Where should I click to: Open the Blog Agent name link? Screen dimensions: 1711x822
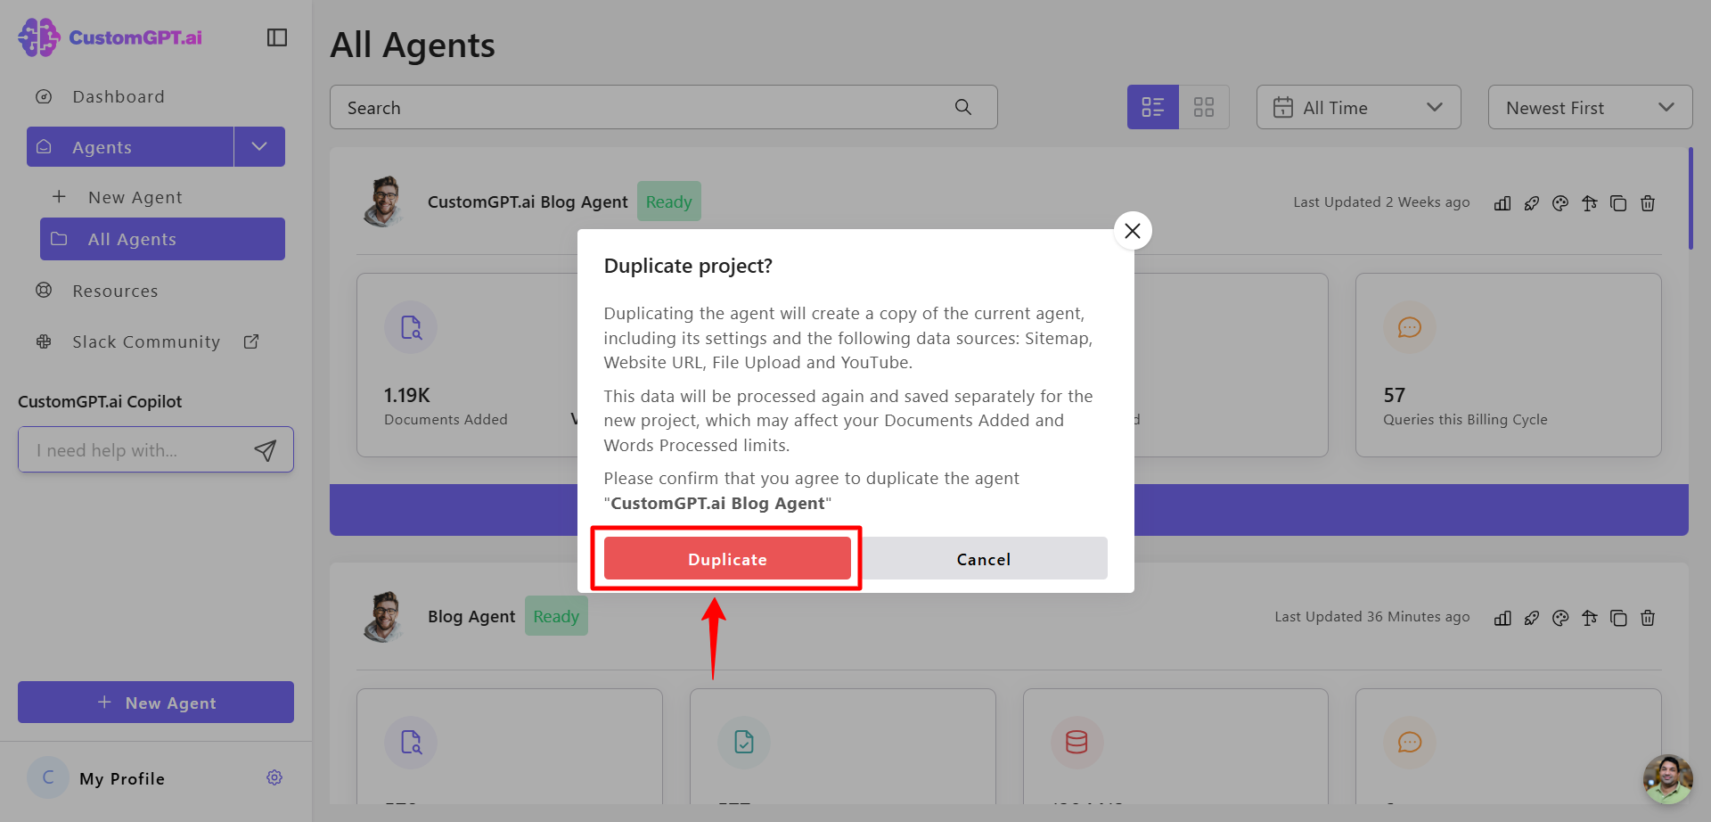pyautogui.click(x=471, y=616)
